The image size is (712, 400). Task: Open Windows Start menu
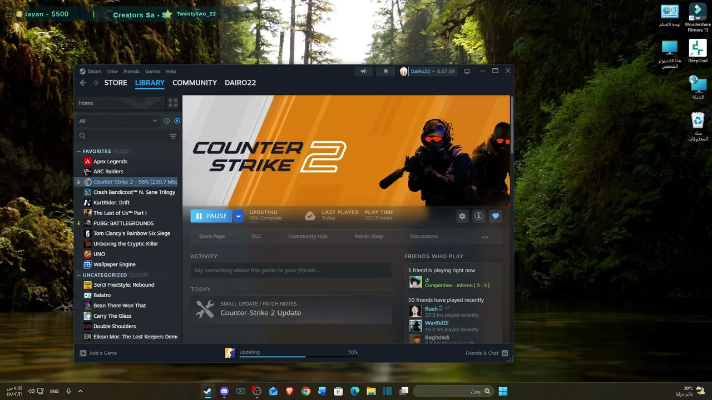[x=503, y=391]
